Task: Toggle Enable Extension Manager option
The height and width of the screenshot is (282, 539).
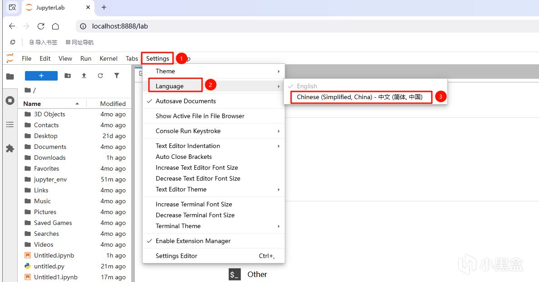Action: click(x=213, y=241)
